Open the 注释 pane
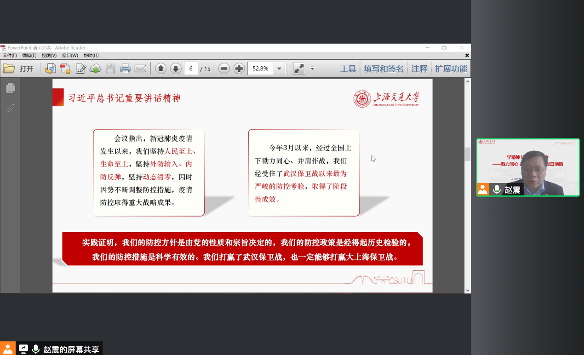 point(419,69)
